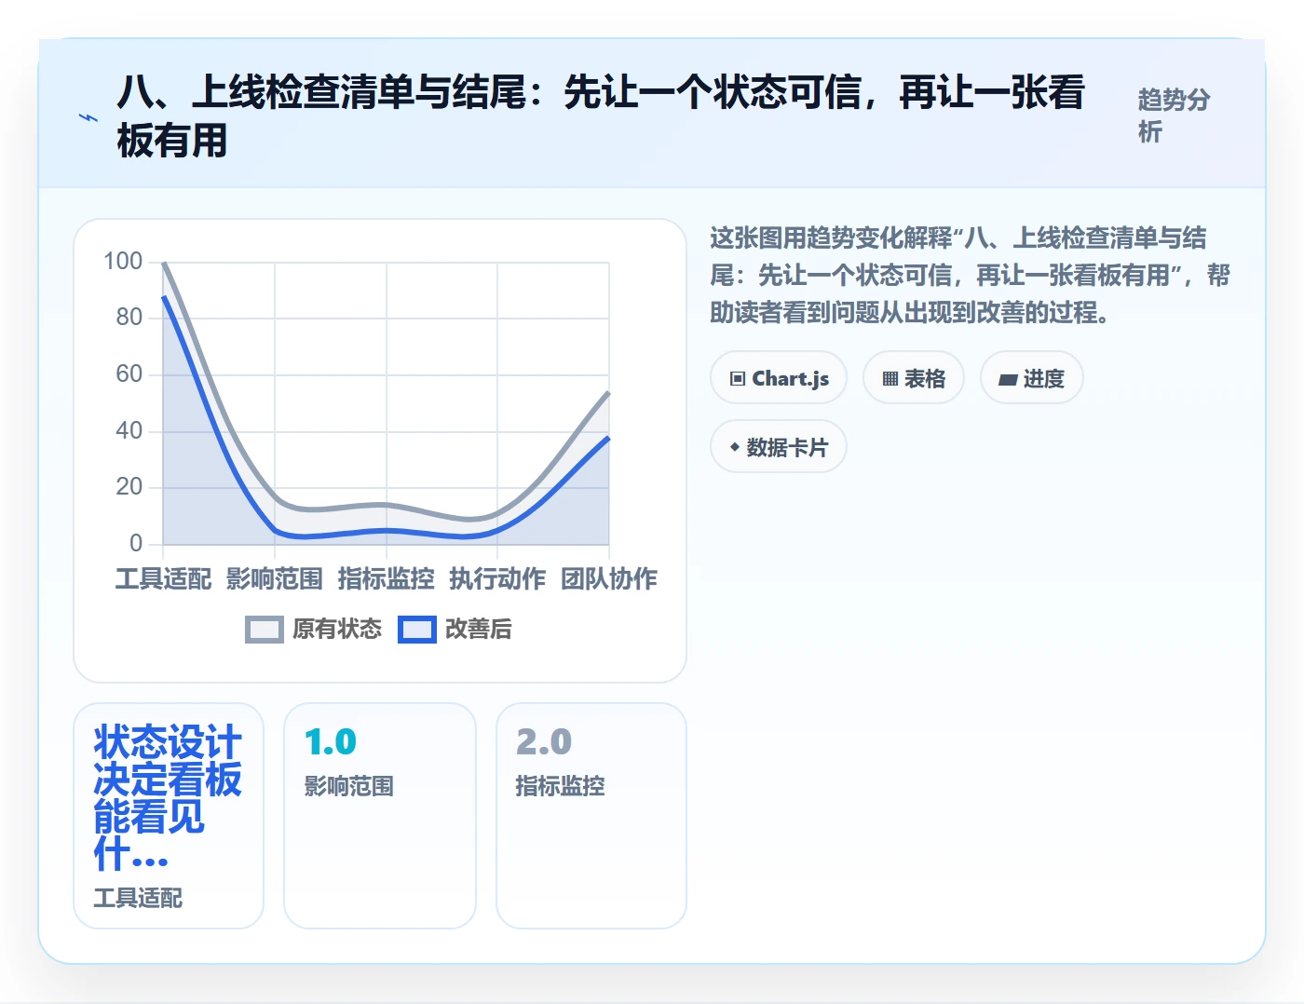Click the lightning bolt icon beside the title
Image resolution: width=1304 pixels, height=1004 pixels.
(88, 117)
